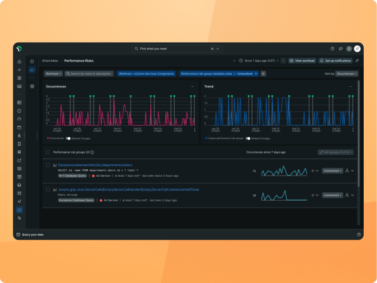Click the Find what you need search box
Image resolution: width=377 pixels, height=283 pixels.
coord(177,48)
